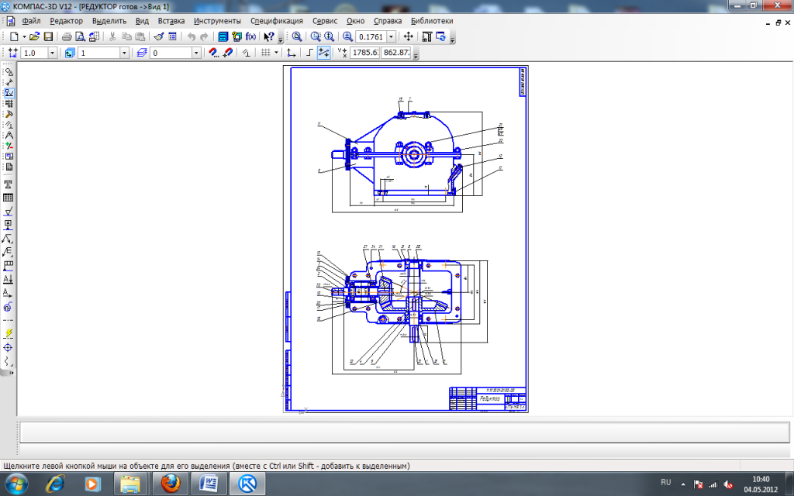794x496 pixels.
Task: Choose the surface roughness symbol tool
Action: [x=8, y=211]
